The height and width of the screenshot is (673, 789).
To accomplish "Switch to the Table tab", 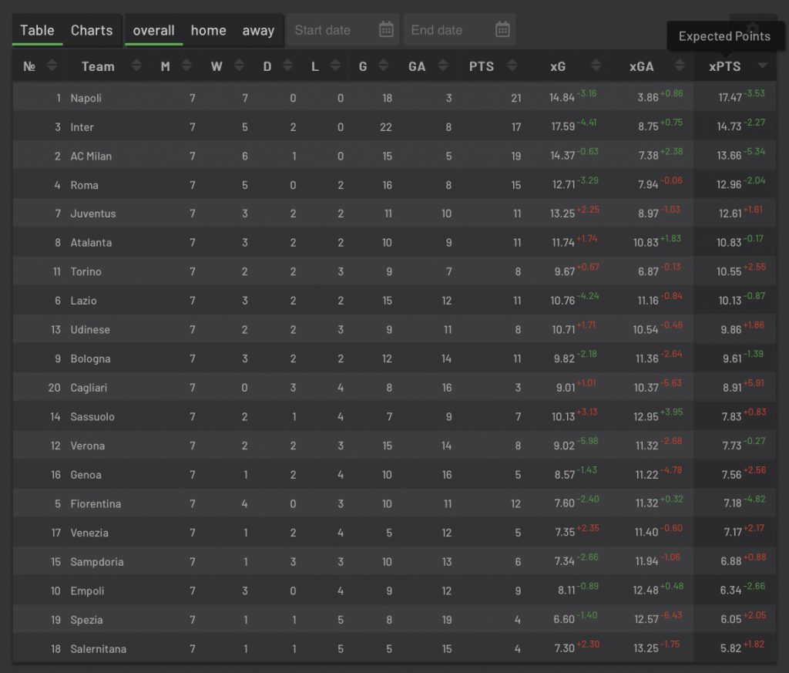I will (x=37, y=31).
